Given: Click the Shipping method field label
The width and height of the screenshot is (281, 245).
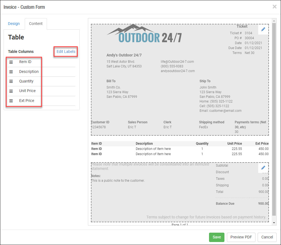Looking at the screenshot, I should [x=212, y=122].
